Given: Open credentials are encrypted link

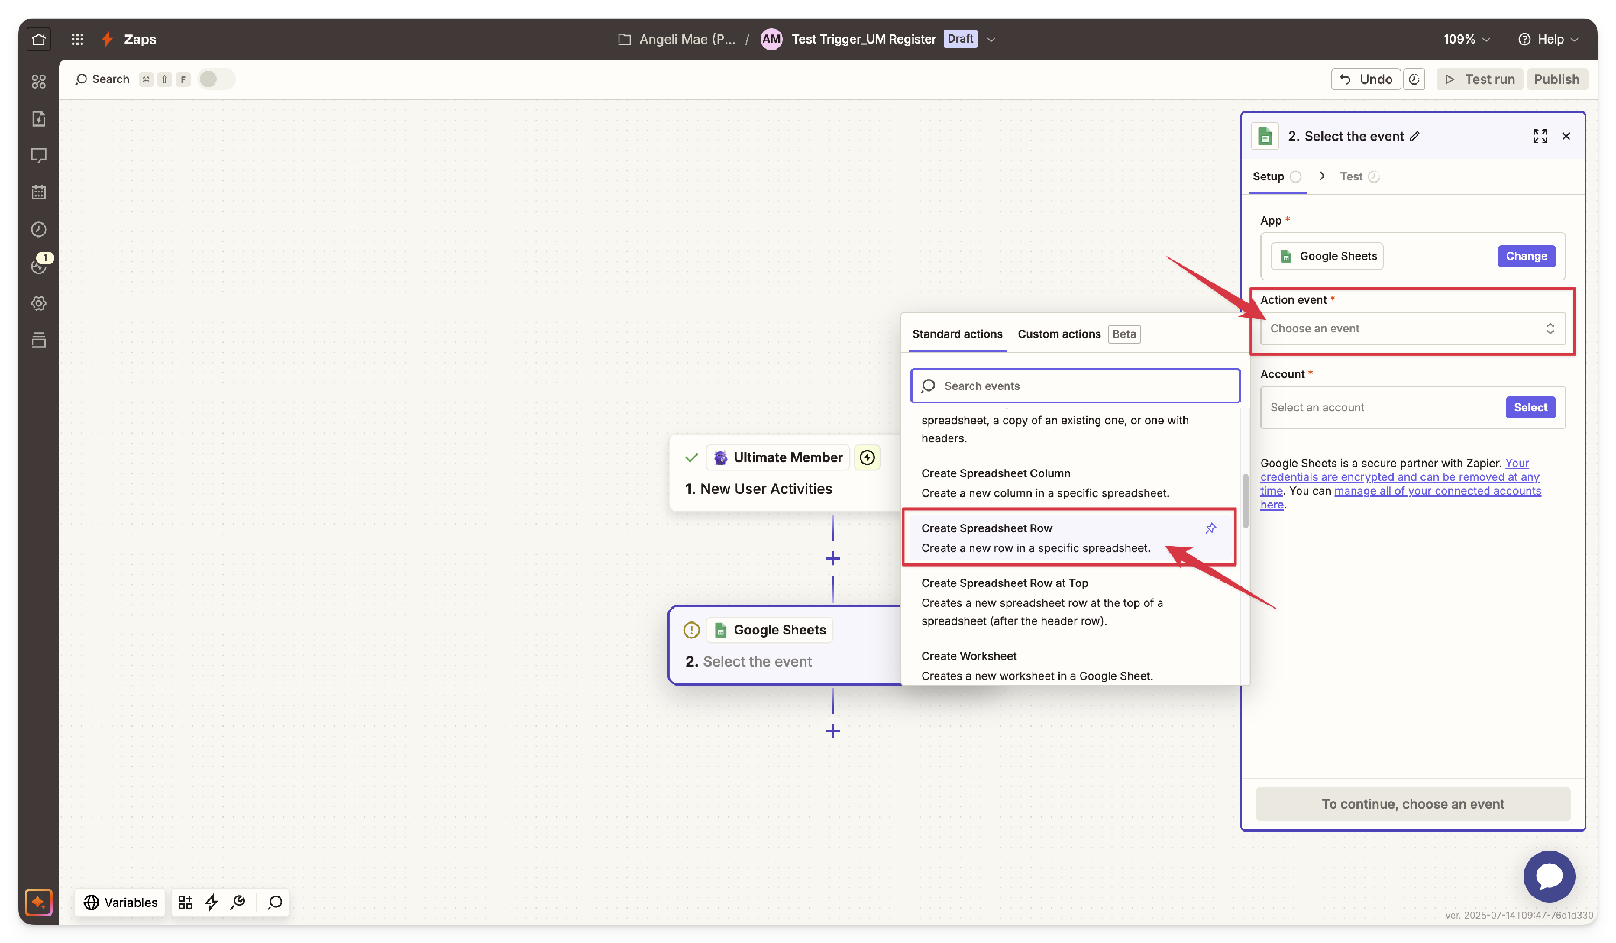Looking at the screenshot, I should pyautogui.click(x=1399, y=477).
